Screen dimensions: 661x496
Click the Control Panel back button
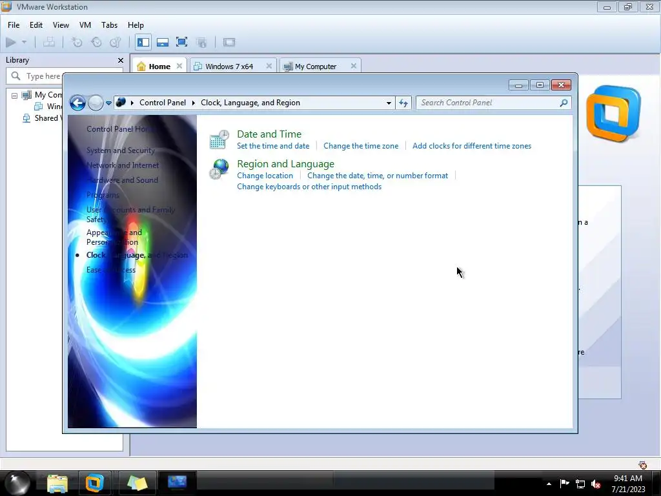(77, 103)
